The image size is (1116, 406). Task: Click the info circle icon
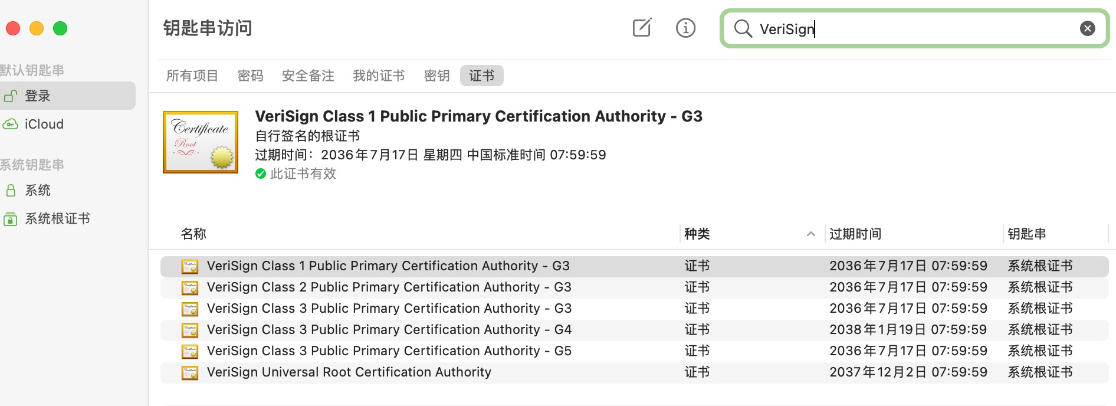click(x=685, y=28)
